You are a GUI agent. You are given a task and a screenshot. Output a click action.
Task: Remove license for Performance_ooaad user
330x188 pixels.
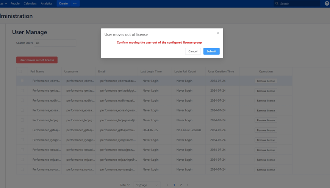click(x=266, y=150)
